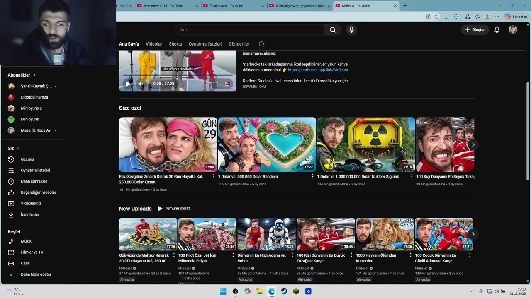The width and height of the screenshot is (531, 298).
Task: Search within the channel using the magnifier icon
Action: tap(261, 44)
